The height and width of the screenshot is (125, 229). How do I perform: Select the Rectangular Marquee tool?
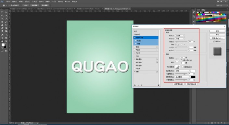tap(2, 12)
